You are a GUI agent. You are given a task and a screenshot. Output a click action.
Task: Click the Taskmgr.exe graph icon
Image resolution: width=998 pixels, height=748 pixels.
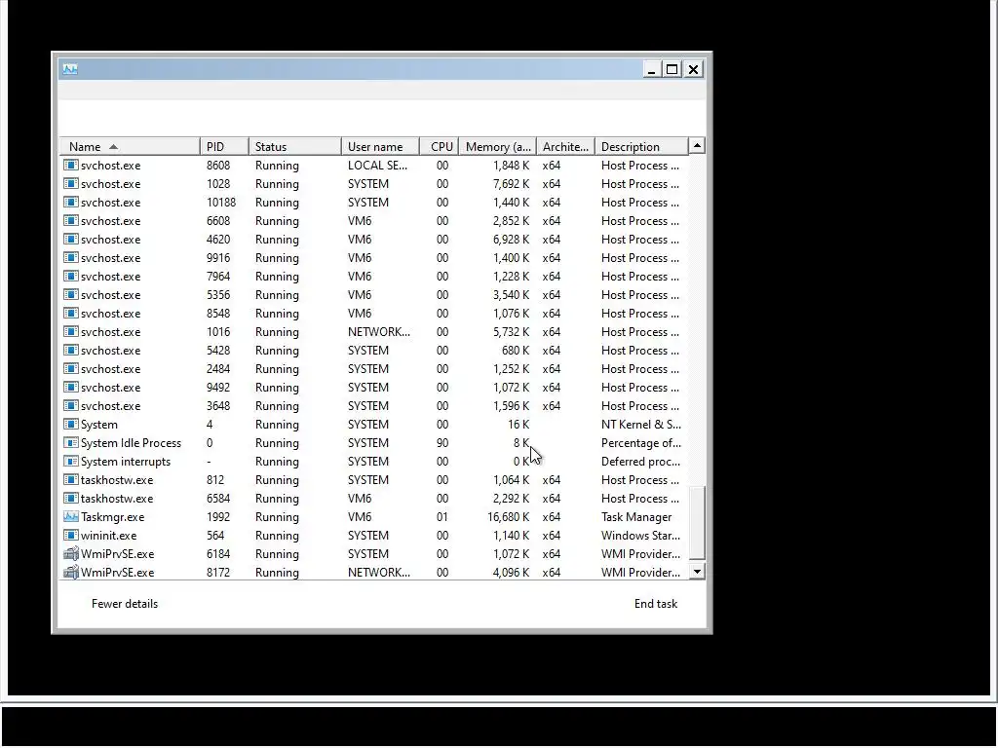click(70, 516)
